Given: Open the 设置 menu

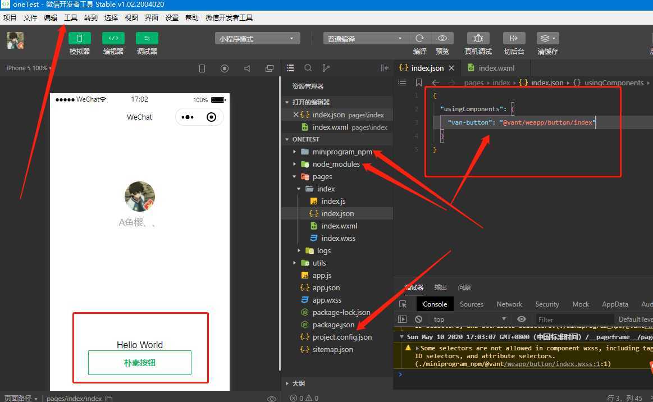Looking at the screenshot, I should click(172, 17).
